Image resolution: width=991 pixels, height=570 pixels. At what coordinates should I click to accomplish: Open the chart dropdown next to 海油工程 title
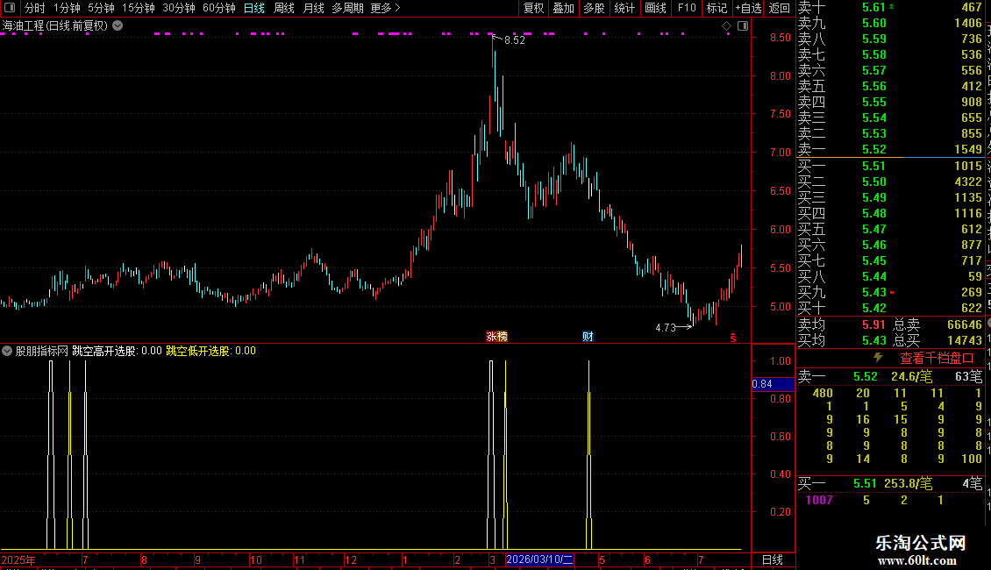click(x=118, y=26)
